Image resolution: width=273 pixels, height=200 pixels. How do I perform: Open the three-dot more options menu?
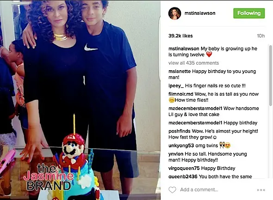pos(261,190)
